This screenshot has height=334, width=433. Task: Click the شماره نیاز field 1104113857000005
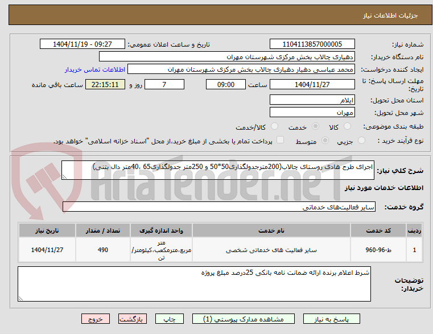coord(312,44)
